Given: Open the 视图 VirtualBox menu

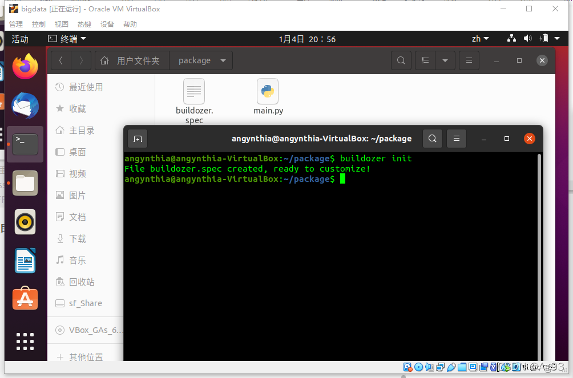Looking at the screenshot, I should (62, 24).
